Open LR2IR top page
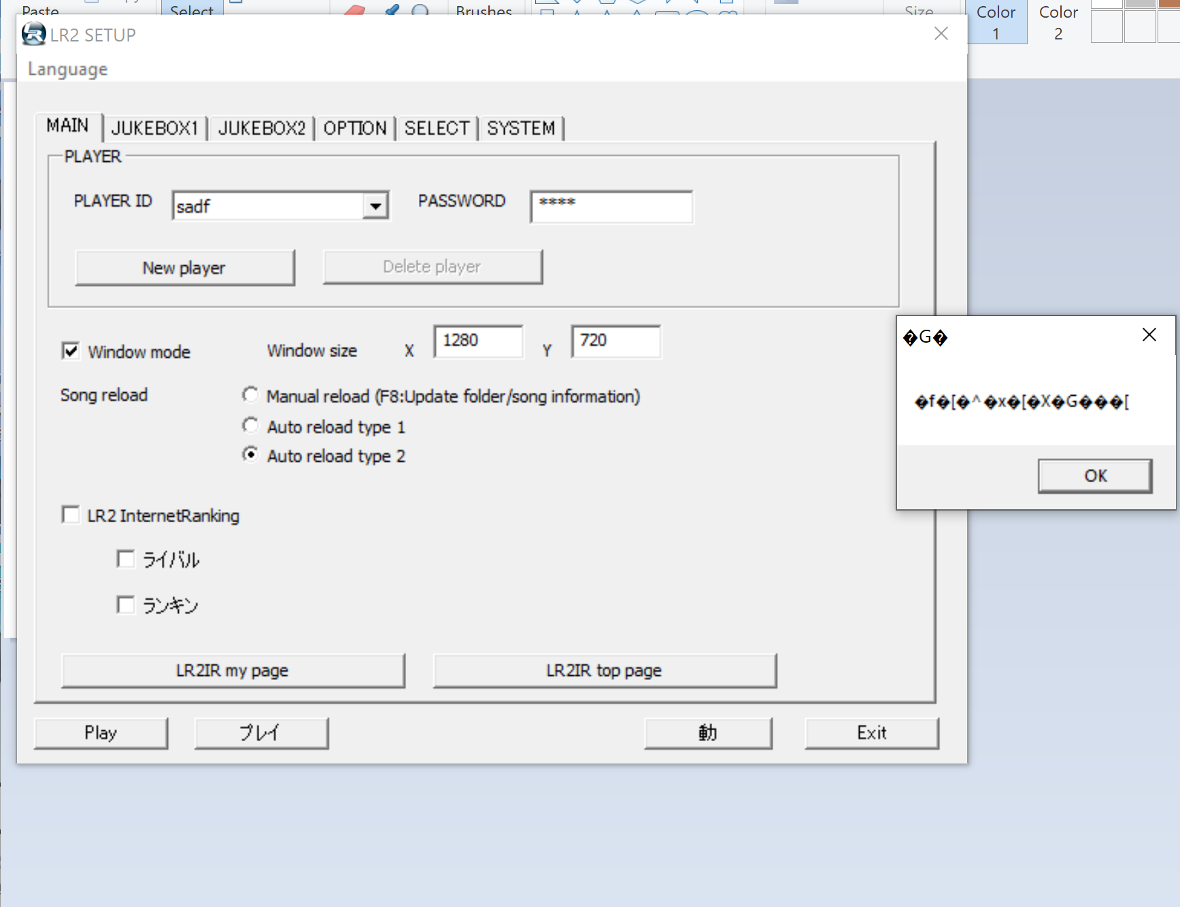1180x907 pixels. click(x=604, y=671)
